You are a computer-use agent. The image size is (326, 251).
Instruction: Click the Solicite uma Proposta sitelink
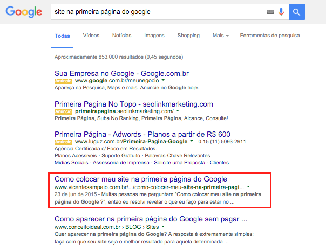[179, 163]
